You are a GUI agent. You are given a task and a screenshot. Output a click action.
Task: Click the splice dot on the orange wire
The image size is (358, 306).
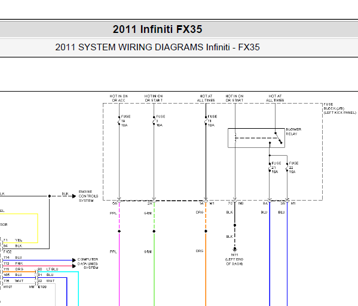[206, 231]
